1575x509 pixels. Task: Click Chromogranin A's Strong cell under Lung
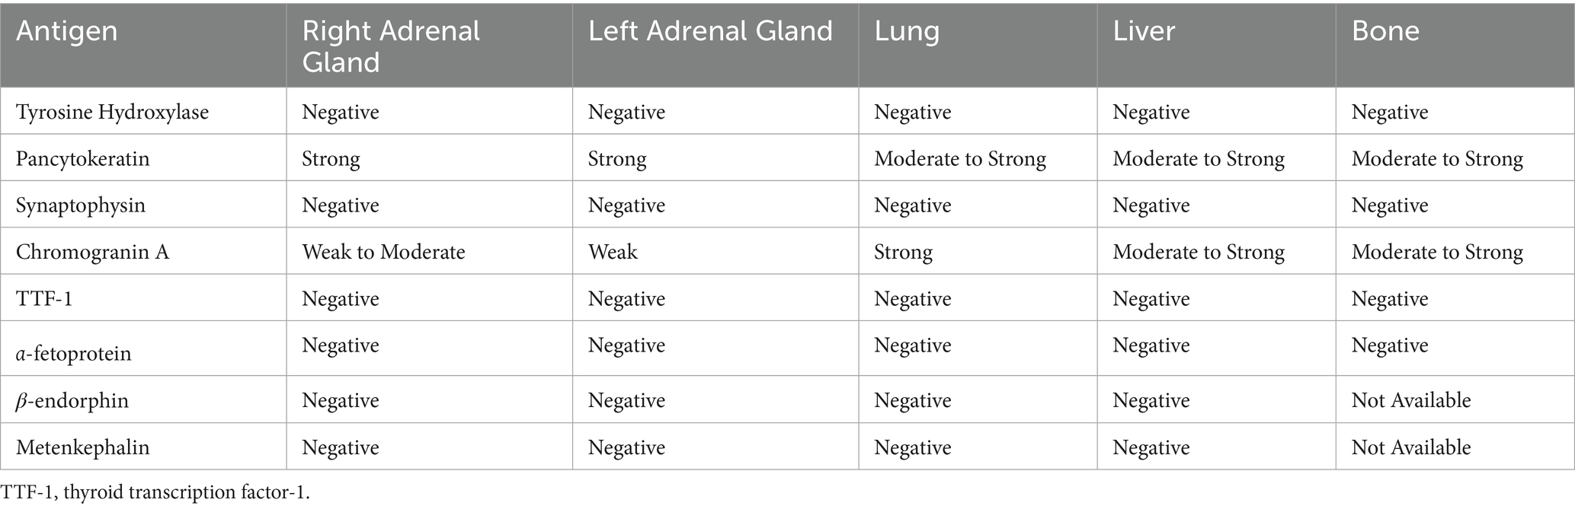[903, 252]
